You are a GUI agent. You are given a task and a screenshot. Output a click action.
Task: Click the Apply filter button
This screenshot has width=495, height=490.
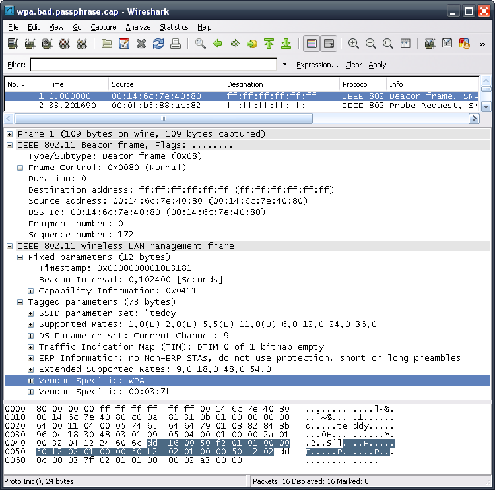click(x=378, y=65)
